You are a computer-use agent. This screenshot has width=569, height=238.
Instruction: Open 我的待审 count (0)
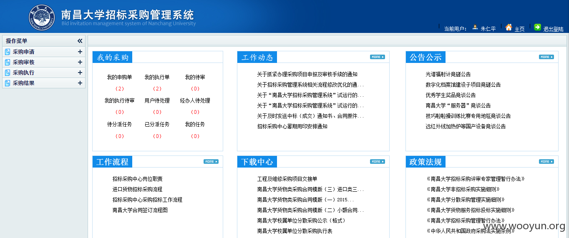(x=195, y=89)
